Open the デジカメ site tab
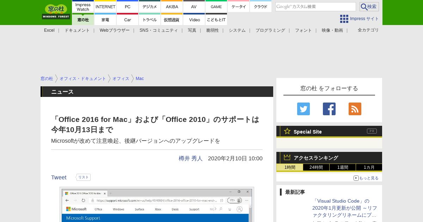423x222 pixels. tap(150, 6)
